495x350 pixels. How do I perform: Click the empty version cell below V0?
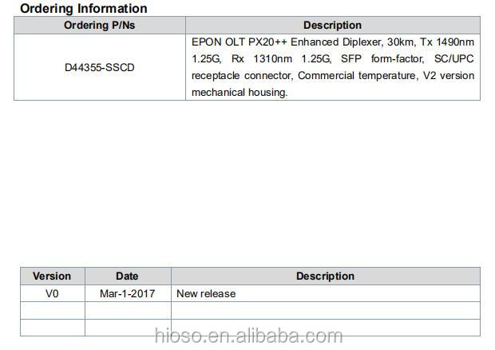pyautogui.click(x=52, y=310)
